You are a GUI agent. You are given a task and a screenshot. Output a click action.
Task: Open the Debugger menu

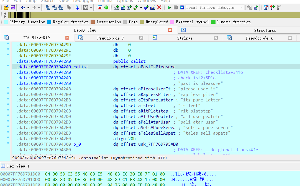(x=83, y=1)
